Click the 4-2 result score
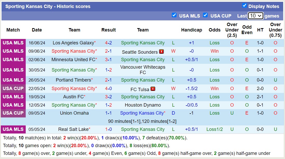285x159 pixels. [x=108, y=43]
